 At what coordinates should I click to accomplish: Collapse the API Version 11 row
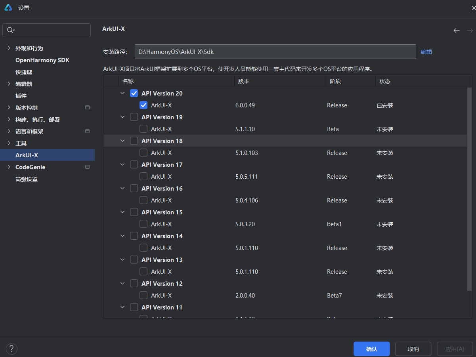coord(122,307)
